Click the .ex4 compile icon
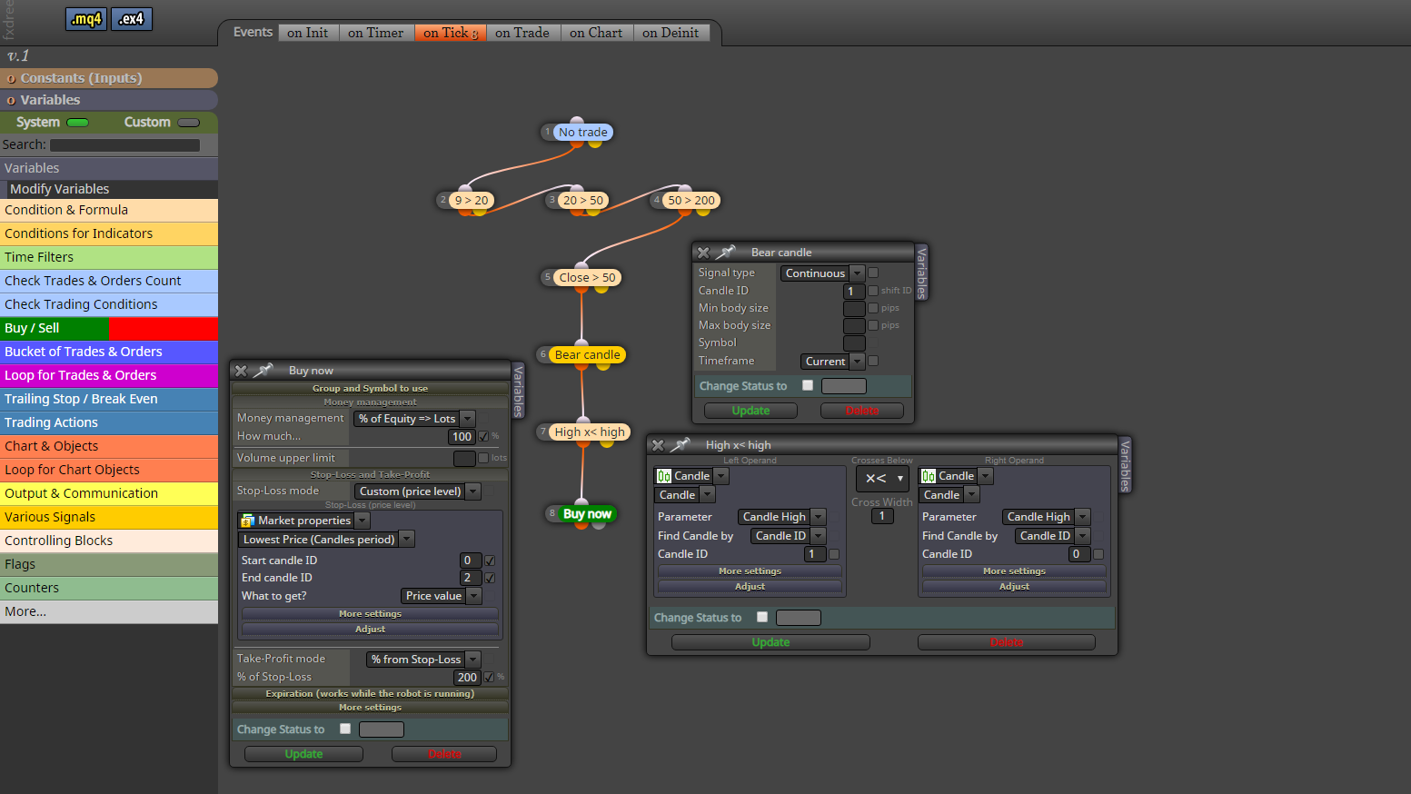This screenshot has width=1411, height=794. pos(132,19)
